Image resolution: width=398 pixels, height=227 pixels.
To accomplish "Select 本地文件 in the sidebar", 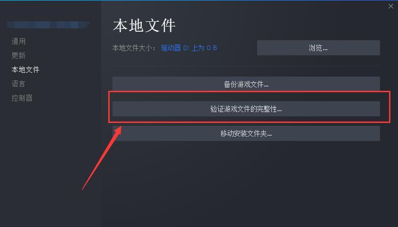I will coord(26,70).
